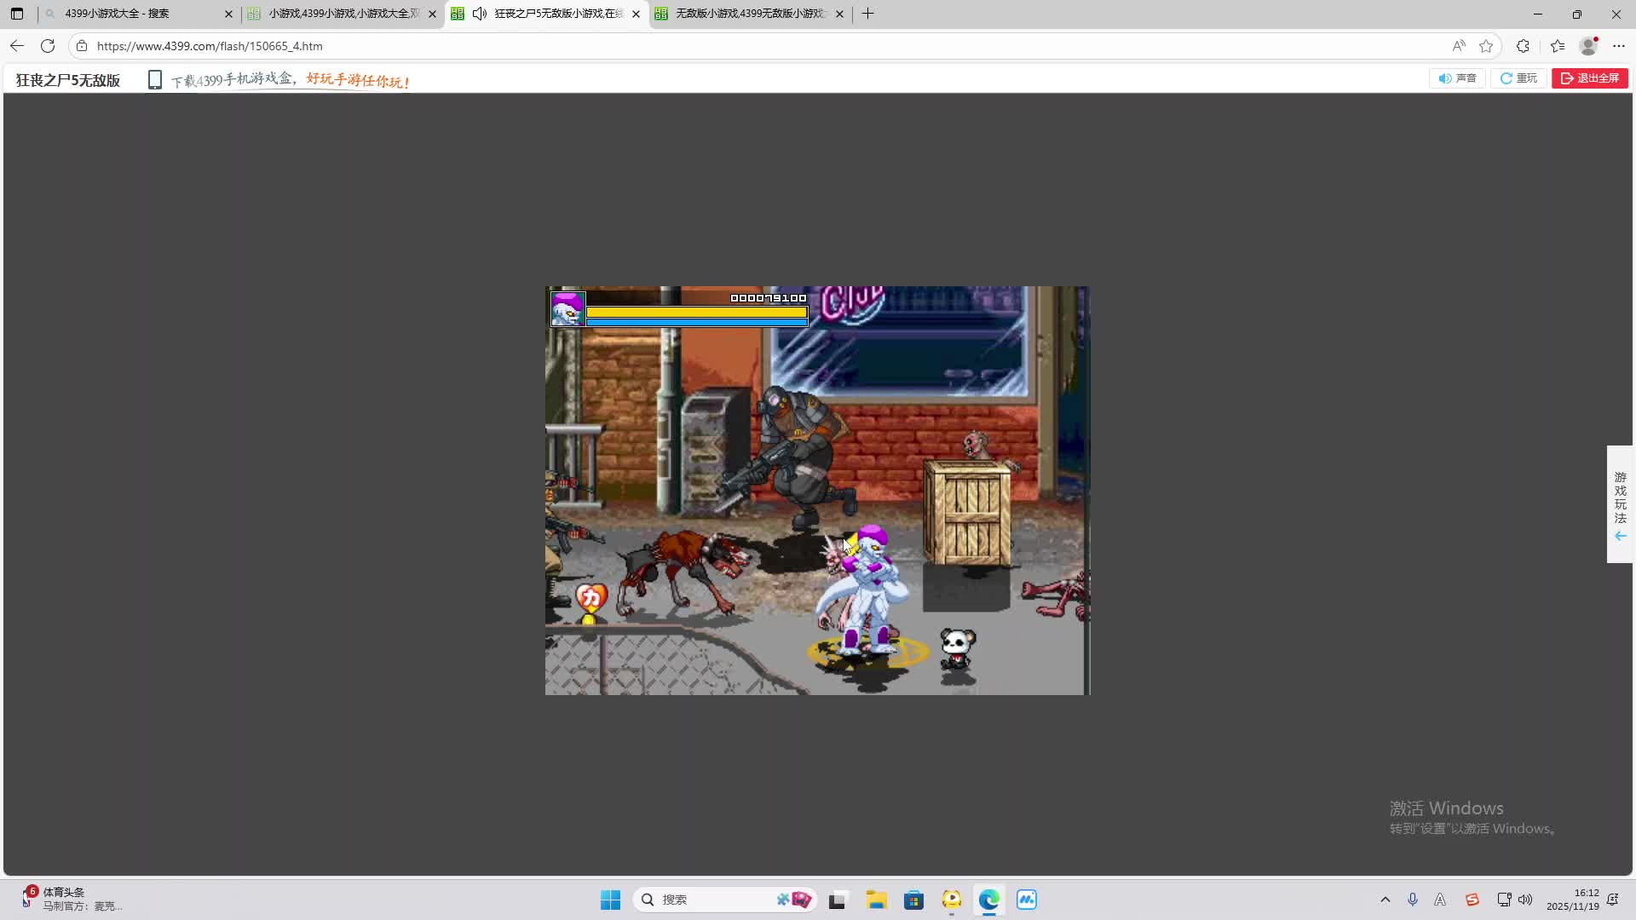Open Windows Start menu

coord(610,900)
